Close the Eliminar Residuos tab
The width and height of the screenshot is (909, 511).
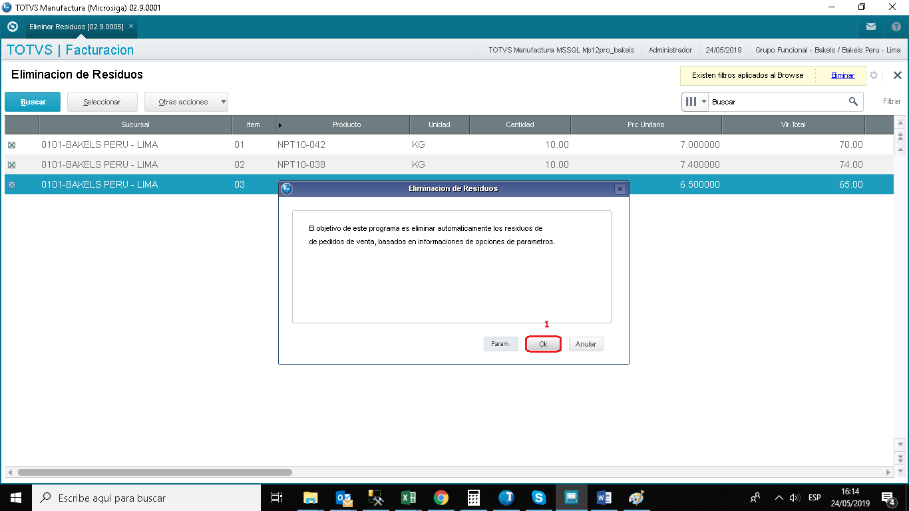tap(131, 26)
